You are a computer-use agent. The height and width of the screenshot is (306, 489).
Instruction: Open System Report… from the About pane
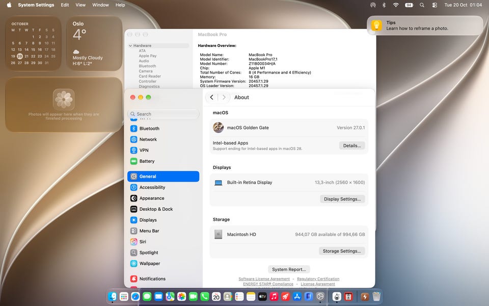pyautogui.click(x=289, y=269)
